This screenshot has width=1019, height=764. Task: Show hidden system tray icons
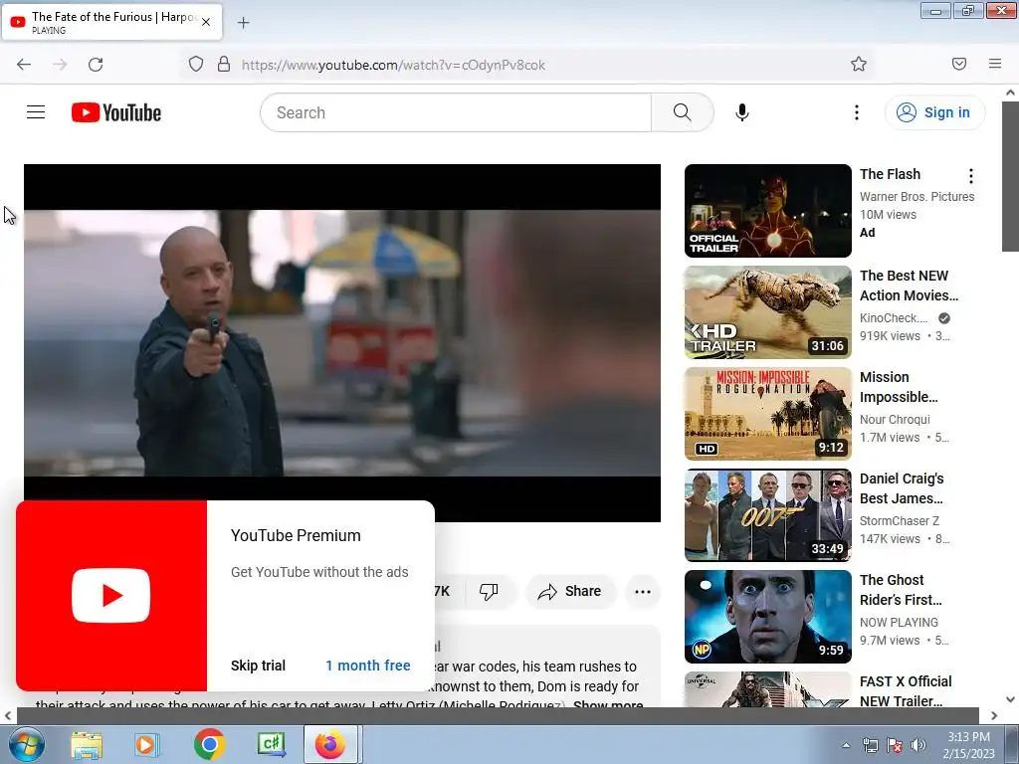pyautogui.click(x=846, y=745)
